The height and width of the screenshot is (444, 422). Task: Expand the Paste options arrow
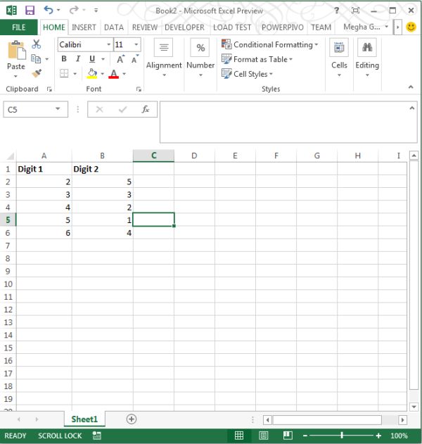(x=16, y=76)
